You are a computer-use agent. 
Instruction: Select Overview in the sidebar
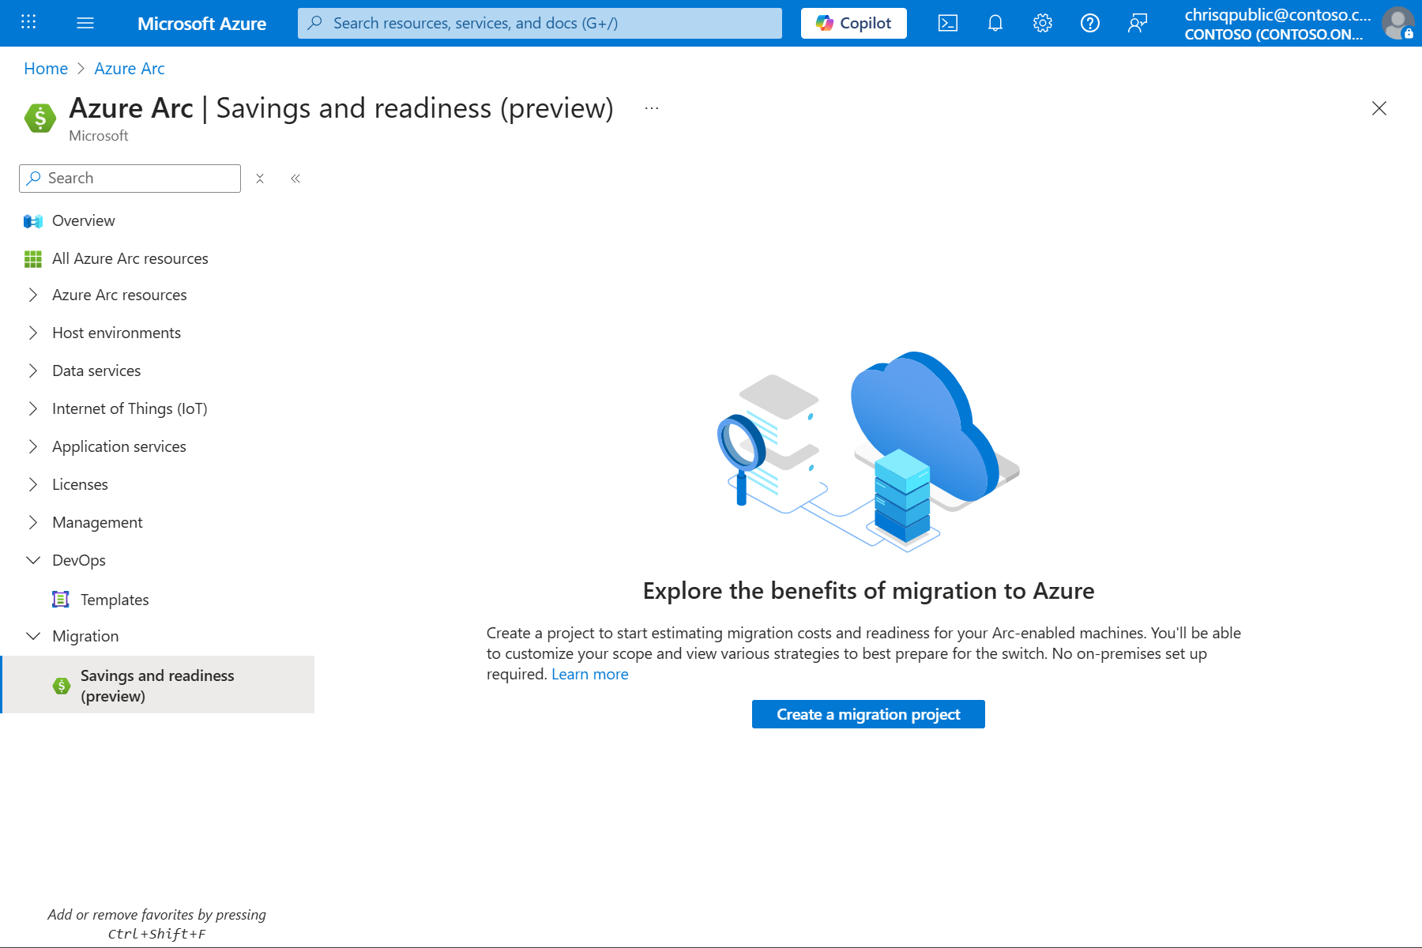(83, 220)
